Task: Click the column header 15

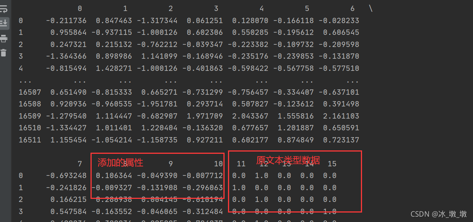Action: (x=332, y=164)
